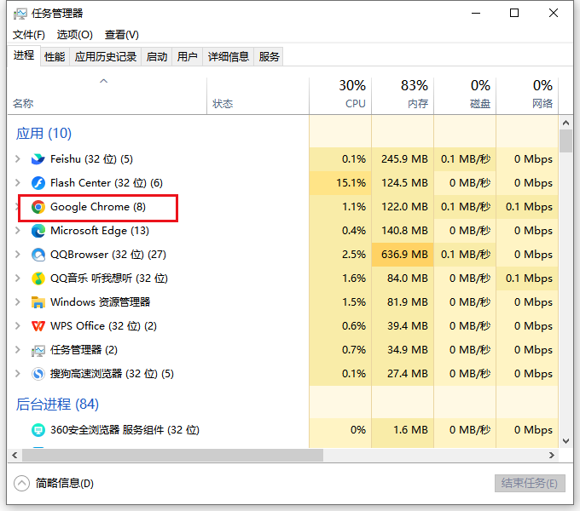580x511 pixels.
Task: Click the 15.1% CPU cell
Action: (340, 183)
